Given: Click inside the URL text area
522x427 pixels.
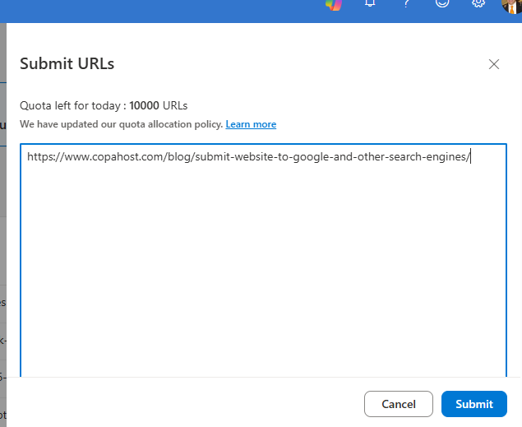Looking at the screenshot, I should click(263, 260).
